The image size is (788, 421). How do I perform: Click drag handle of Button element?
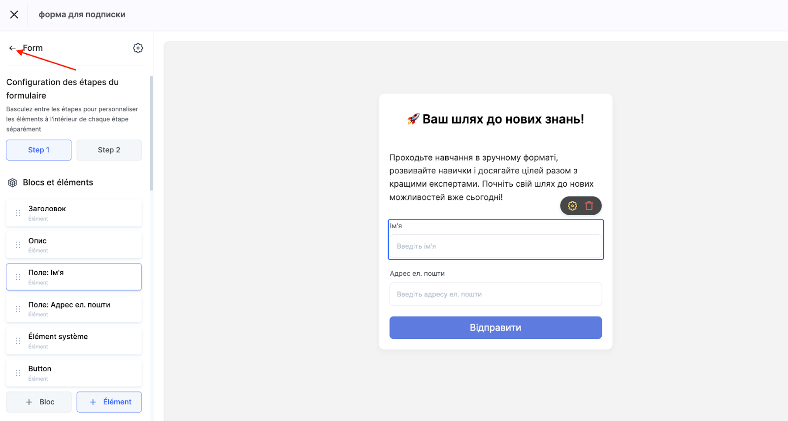click(18, 373)
